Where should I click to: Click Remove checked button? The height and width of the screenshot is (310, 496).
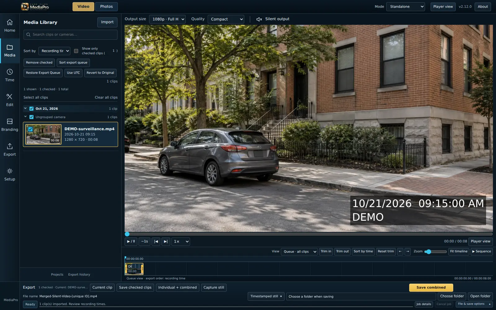[x=39, y=63]
